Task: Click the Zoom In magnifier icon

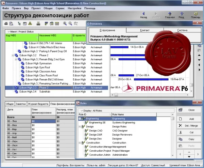Action: (65, 24)
